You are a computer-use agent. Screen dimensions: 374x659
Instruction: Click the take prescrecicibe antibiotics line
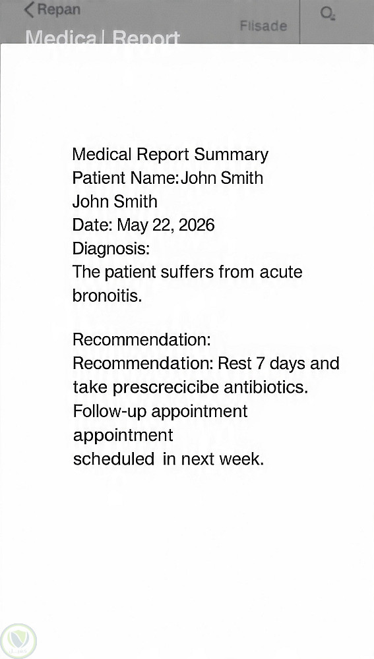tap(191, 387)
